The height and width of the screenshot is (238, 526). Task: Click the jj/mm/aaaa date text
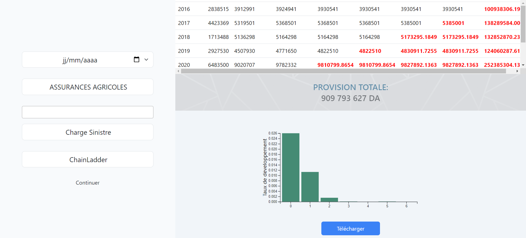click(80, 60)
